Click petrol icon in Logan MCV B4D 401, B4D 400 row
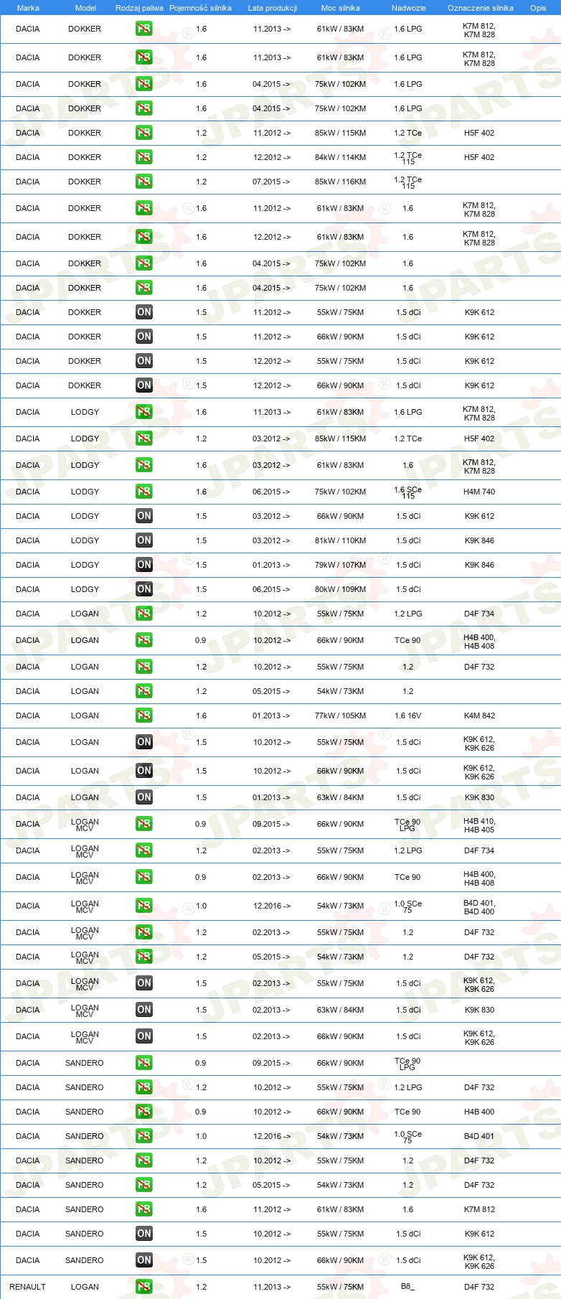Image resolution: width=561 pixels, height=1299 pixels. tap(144, 906)
